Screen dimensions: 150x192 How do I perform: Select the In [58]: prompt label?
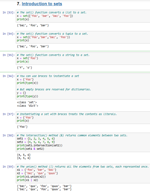pos(9,136)
